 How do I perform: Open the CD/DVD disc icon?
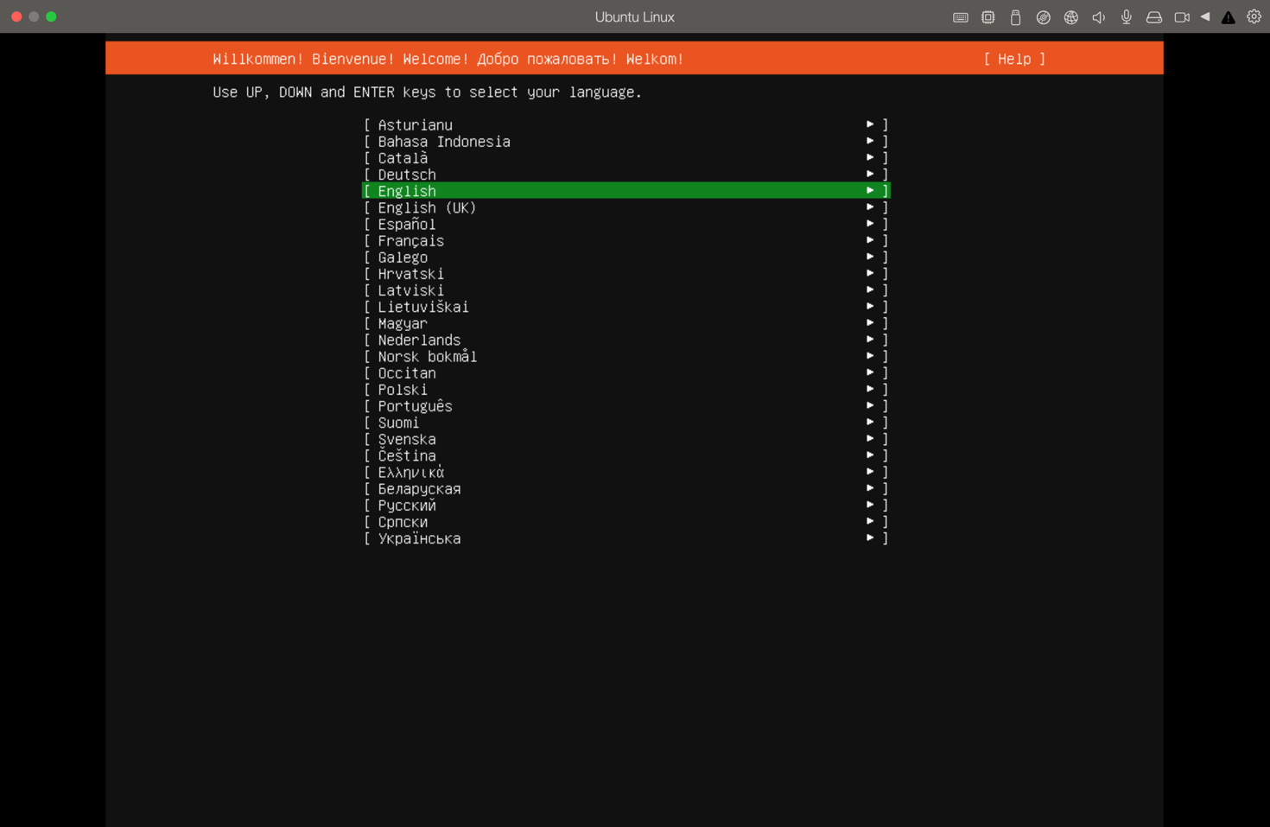[1043, 17]
